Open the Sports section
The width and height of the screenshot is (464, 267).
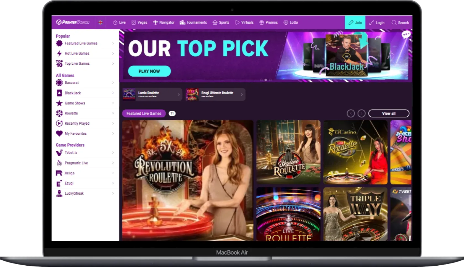tap(221, 22)
